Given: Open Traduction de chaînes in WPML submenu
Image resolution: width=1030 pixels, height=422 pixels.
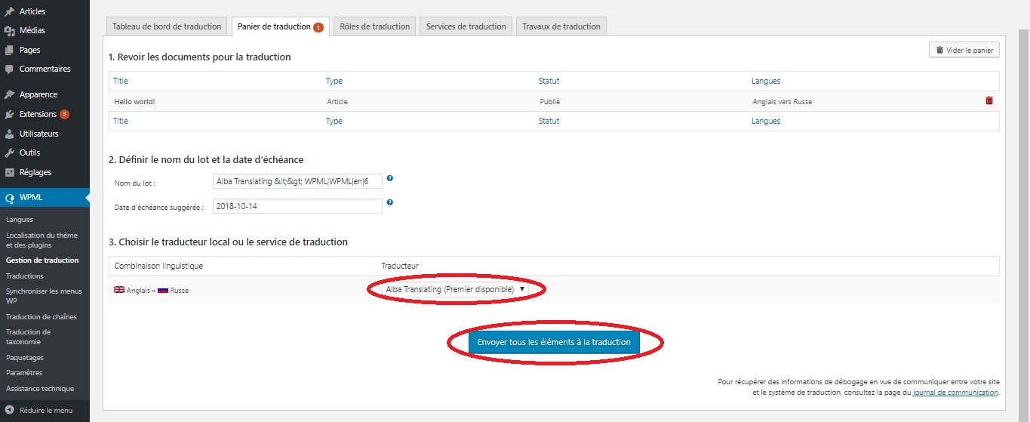Looking at the screenshot, I should [42, 317].
